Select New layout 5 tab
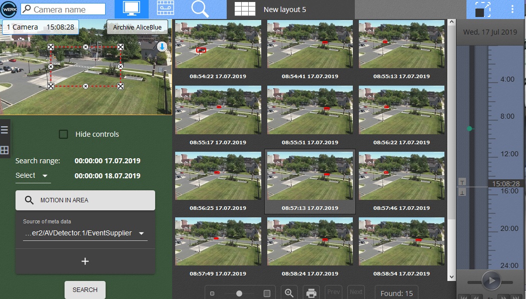Screen dimensions: 526x299 [284, 10]
